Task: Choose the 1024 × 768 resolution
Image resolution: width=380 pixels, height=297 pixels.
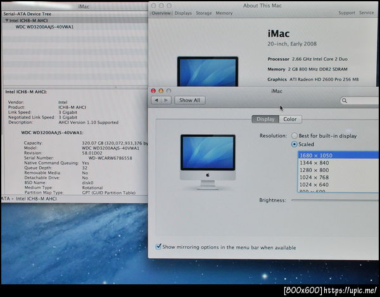Action: pos(338,177)
